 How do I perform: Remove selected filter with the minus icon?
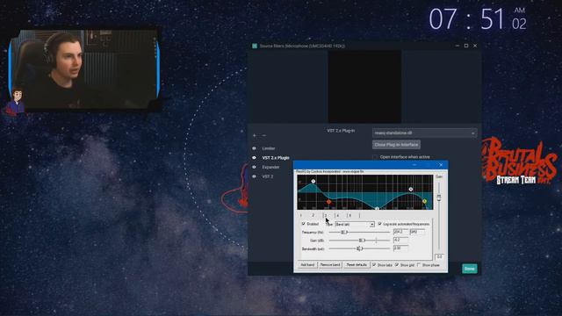click(x=264, y=135)
